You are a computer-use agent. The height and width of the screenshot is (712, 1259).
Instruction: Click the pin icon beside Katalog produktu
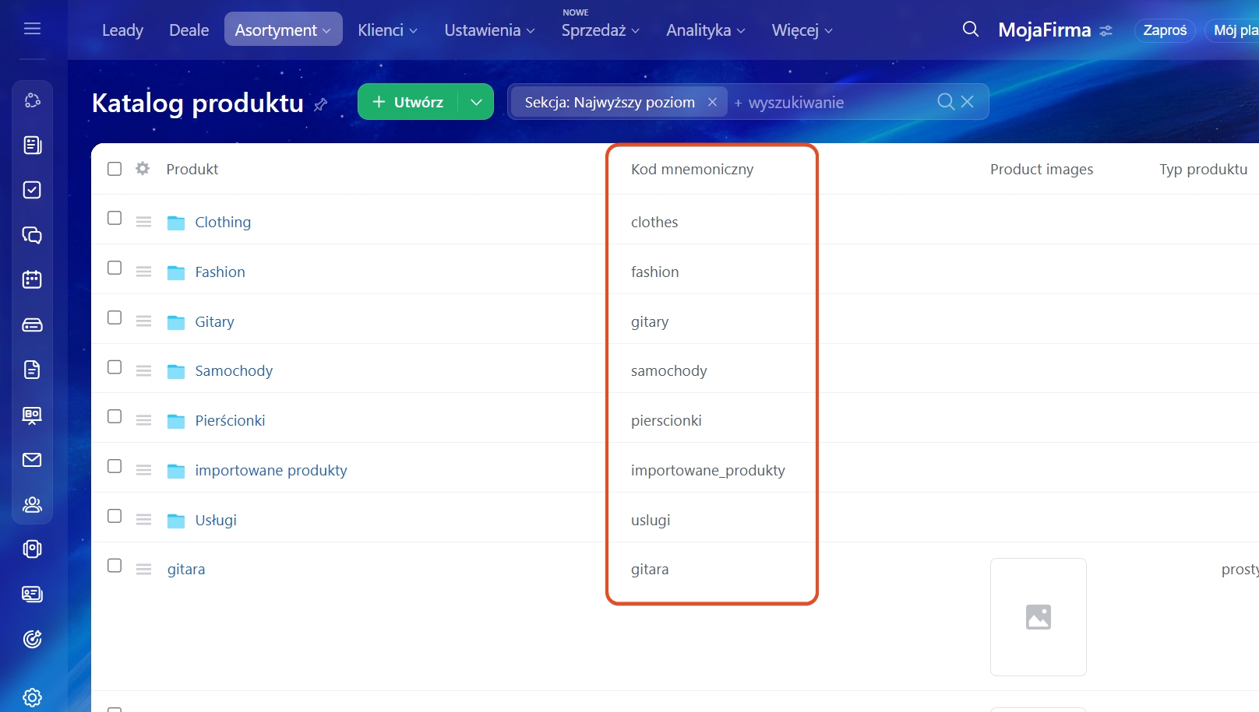[320, 104]
